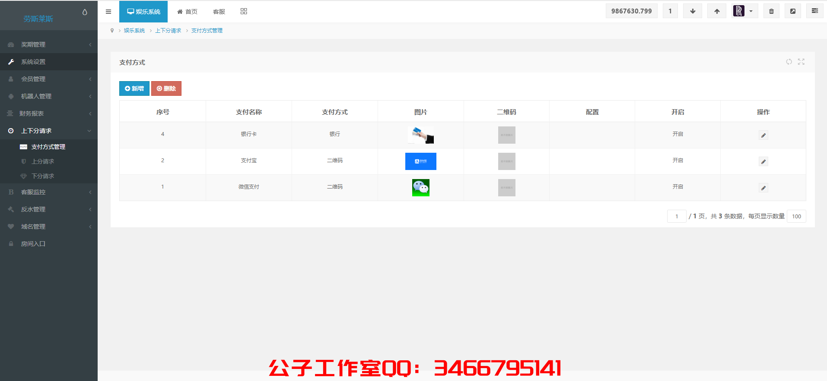Expand 财务报表 sidebar menu

pos(49,113)
